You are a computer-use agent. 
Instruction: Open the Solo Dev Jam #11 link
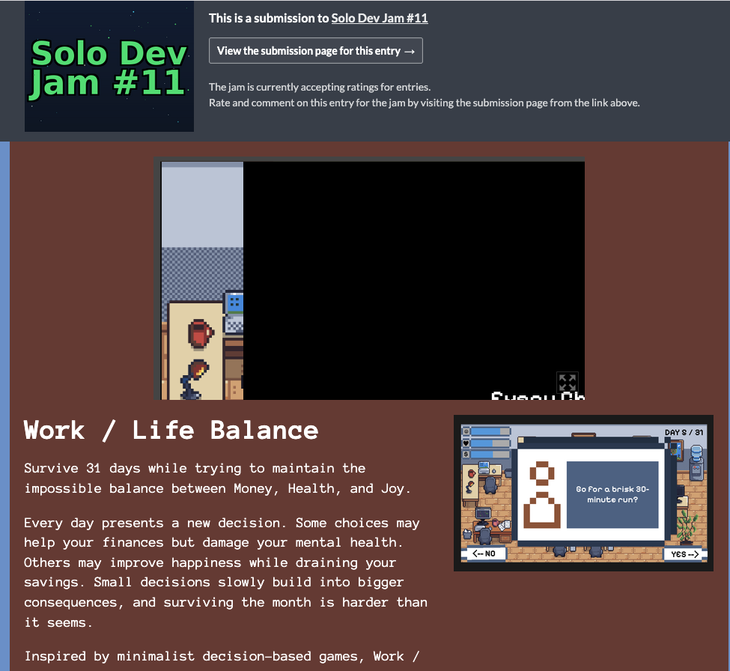[380, 18]
